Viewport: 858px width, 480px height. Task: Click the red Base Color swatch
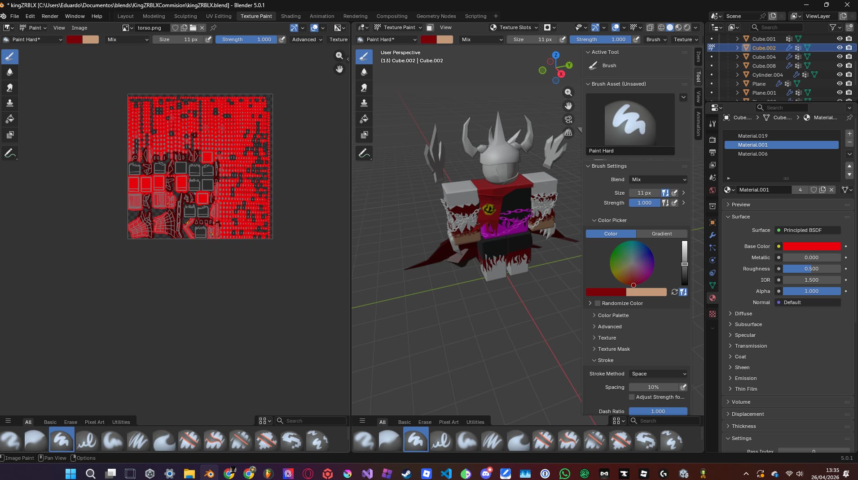tap(812, 246)
